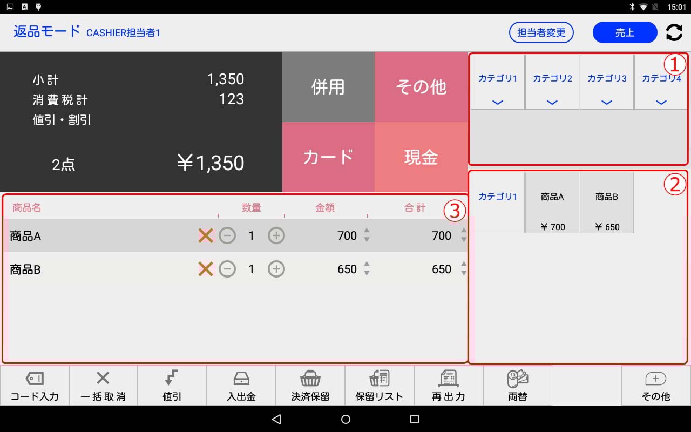Image resolution: width=691 pixels, height=432 pixels.
Task: Open 入出金 cash drawer function
Action: [x=241, y=386]
